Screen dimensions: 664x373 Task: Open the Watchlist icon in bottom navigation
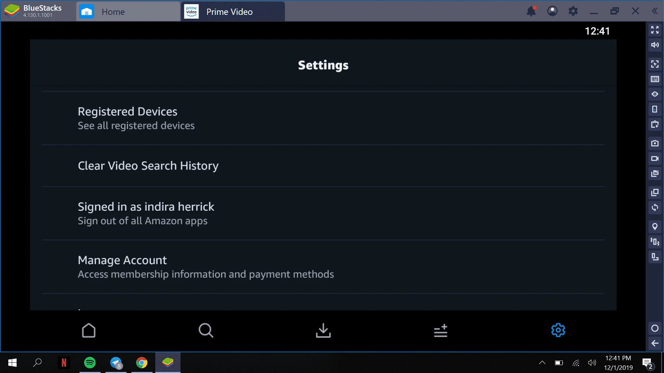(441, 331)
